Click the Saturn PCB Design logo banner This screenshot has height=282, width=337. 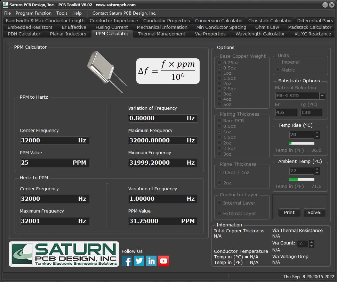click(64, 254)
